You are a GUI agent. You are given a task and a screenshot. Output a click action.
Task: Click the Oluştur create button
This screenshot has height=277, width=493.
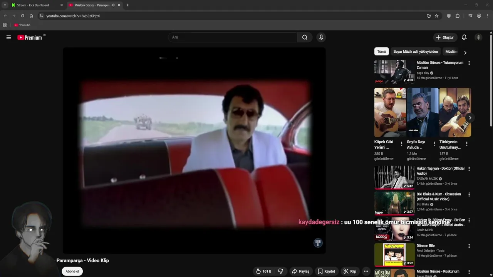coord(444,37)
